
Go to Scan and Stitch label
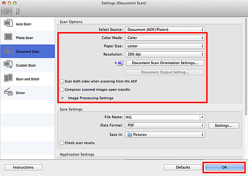(x=28, y=79)
